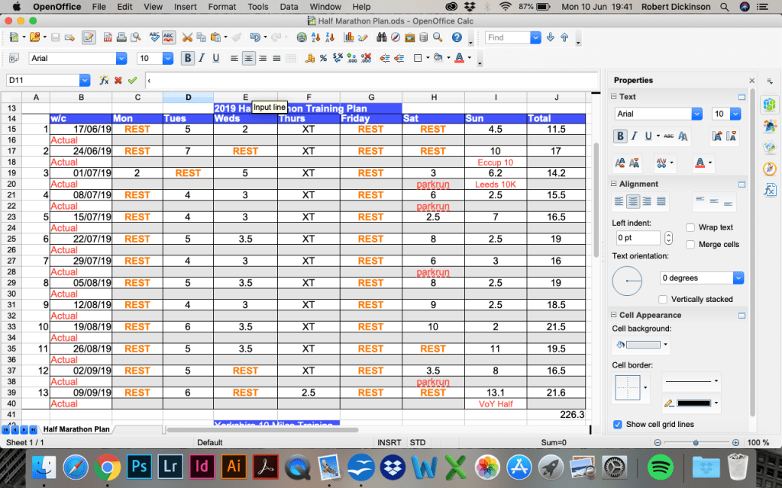Screen dimensions: 782x488
Task: Uncheck Show cell grid lines
Action: click(617, 424)
